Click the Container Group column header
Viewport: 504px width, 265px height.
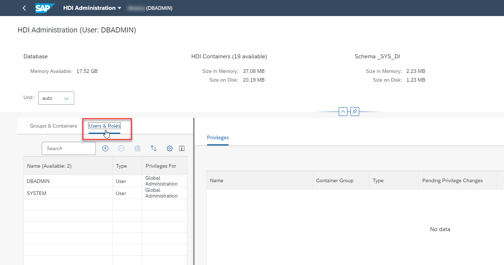pyautogui.click(x=341, y=180)
